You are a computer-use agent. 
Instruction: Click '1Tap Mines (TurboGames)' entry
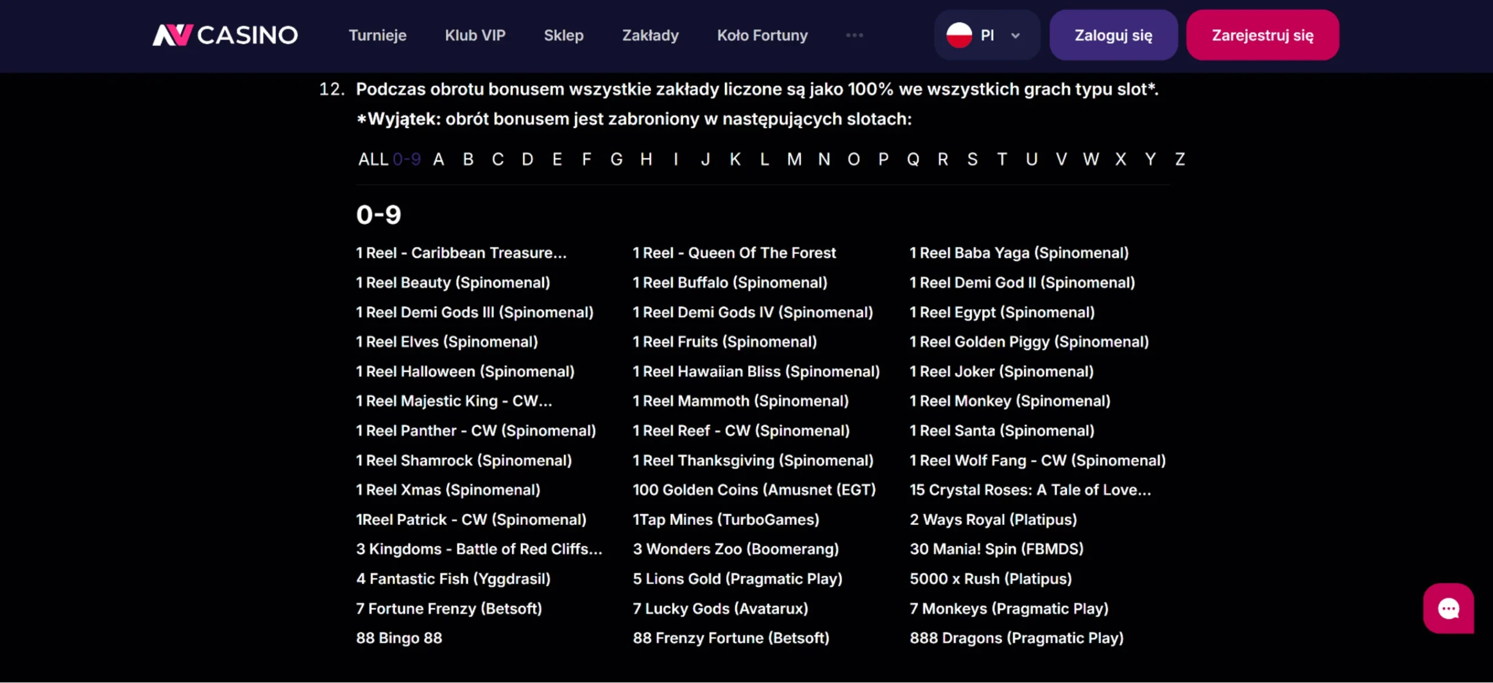(x=726, y=520)
